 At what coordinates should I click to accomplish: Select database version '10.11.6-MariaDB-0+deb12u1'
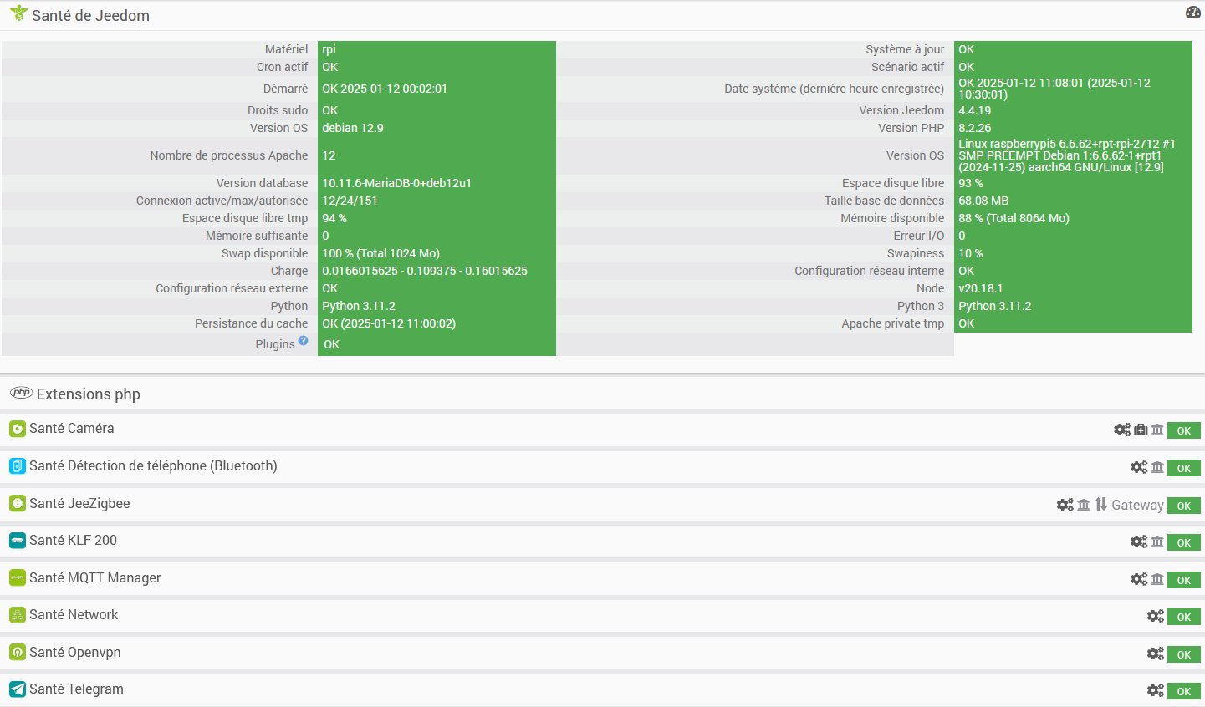tap(397, 183)
